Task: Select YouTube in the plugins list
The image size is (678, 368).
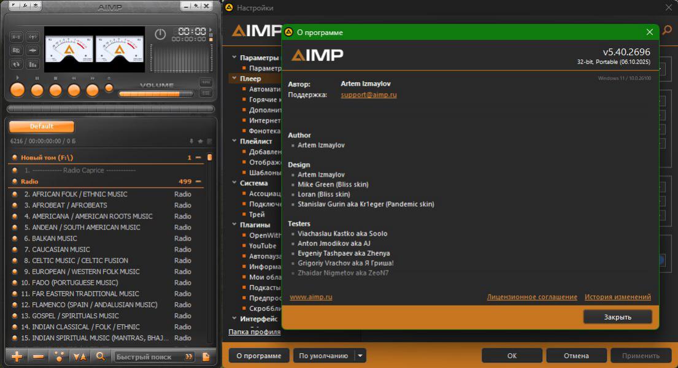Action: (x=263, y=246)
